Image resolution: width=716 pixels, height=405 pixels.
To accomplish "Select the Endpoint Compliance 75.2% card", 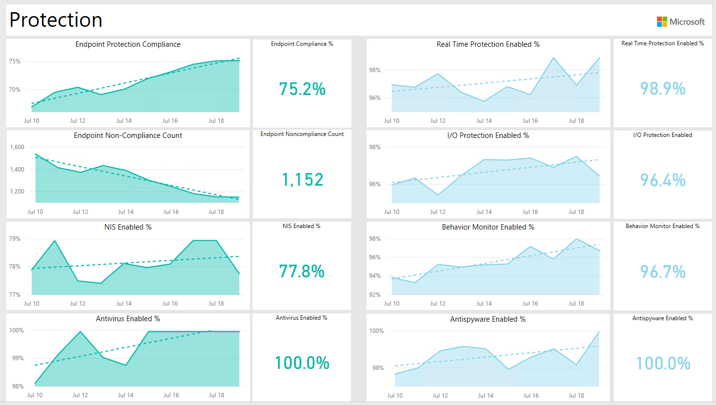I will point(302,89).
